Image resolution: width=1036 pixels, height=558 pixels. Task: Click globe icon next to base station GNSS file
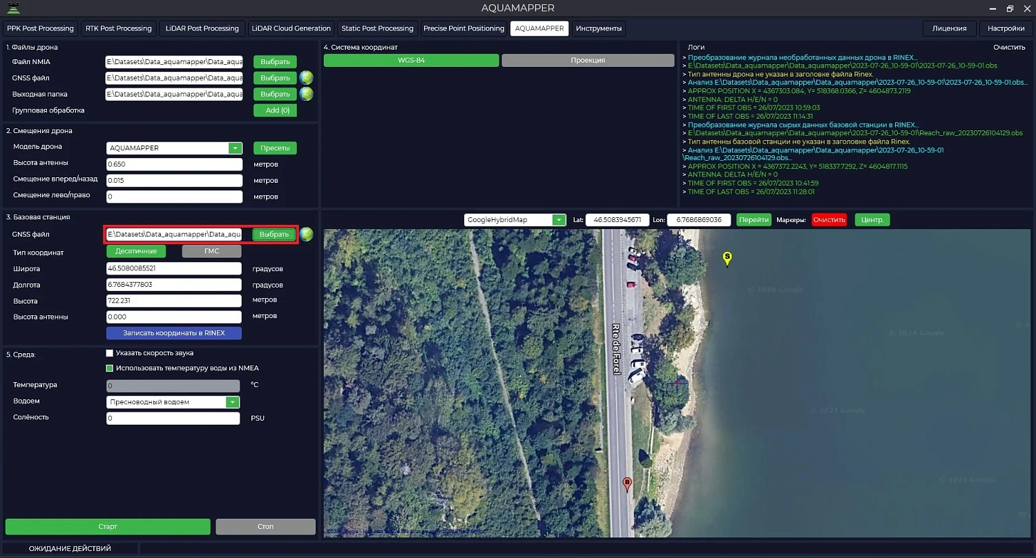point(307,235)
